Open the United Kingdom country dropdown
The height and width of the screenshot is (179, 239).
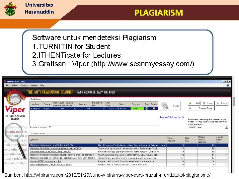208,127
